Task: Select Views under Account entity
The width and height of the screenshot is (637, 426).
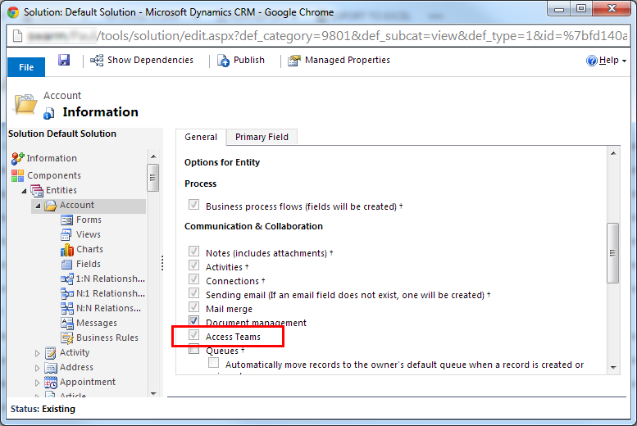Action: coord(89,234)
